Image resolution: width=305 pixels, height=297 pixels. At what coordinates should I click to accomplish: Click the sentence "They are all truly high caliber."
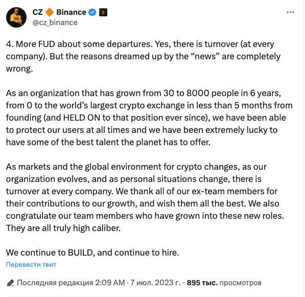63,228
